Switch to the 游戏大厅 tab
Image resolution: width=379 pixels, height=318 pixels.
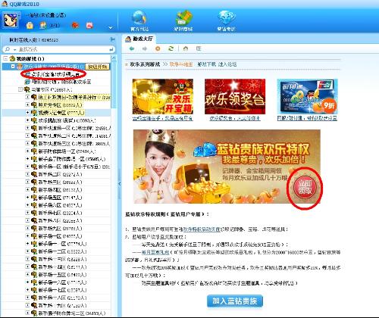(x=139, y=39)
